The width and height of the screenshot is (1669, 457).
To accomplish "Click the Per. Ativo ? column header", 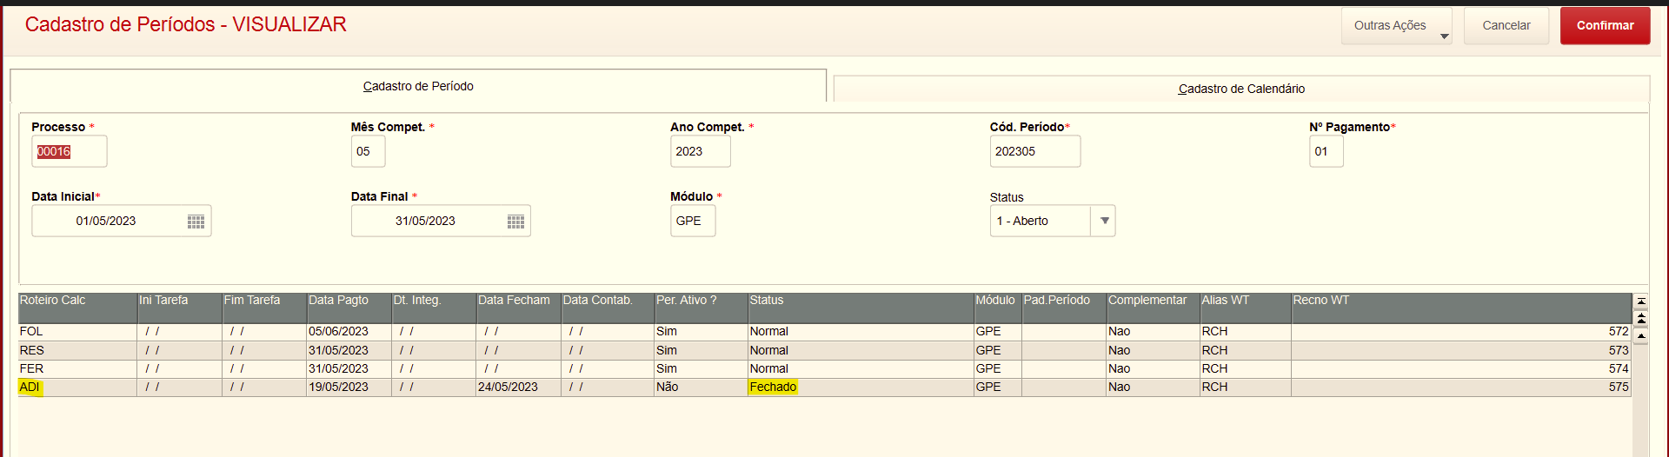I will (701, 308).
